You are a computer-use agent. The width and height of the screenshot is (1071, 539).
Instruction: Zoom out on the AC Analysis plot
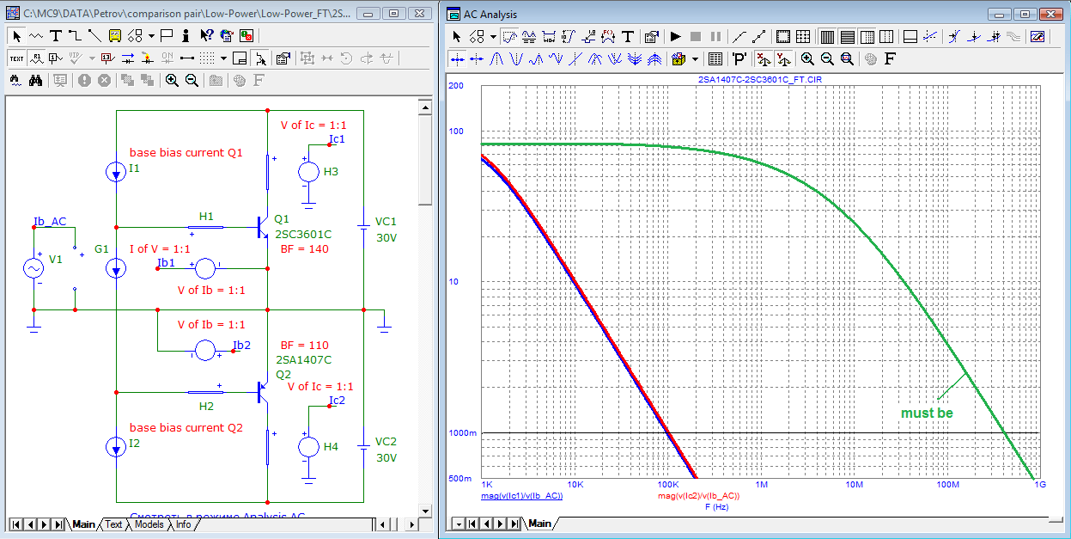click(827, 59)
